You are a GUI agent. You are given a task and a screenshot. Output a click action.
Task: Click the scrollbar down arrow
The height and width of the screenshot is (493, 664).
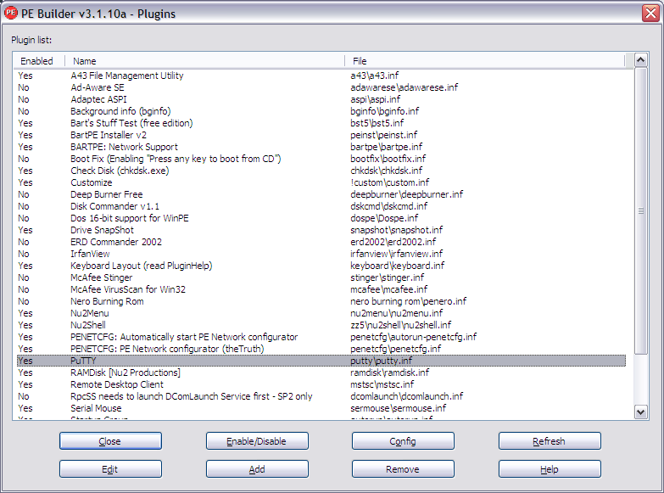coord(641,412)
